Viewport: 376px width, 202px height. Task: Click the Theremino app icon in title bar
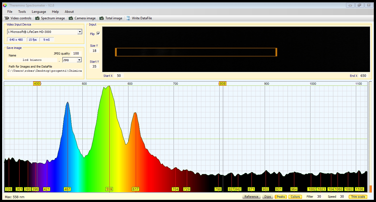click(x=5, y=5)
